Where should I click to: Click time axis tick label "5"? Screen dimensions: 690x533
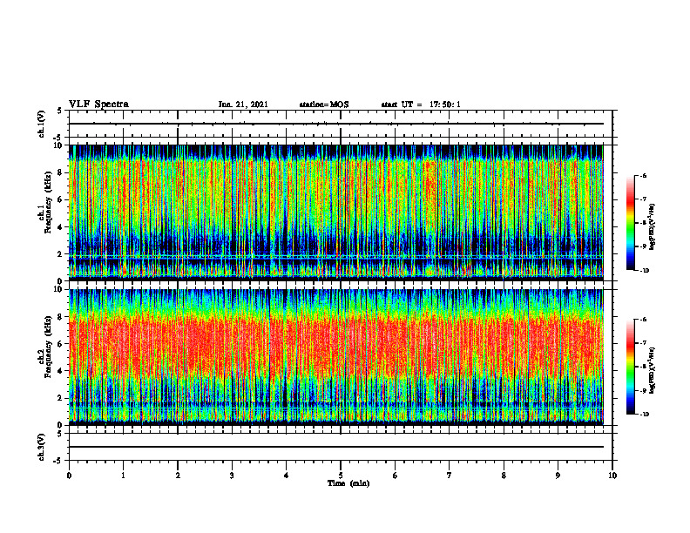click(x=341, y=476)
